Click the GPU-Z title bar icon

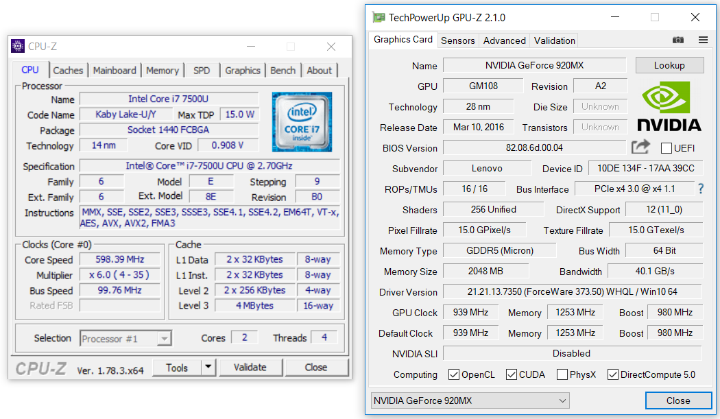pos(379,17)
